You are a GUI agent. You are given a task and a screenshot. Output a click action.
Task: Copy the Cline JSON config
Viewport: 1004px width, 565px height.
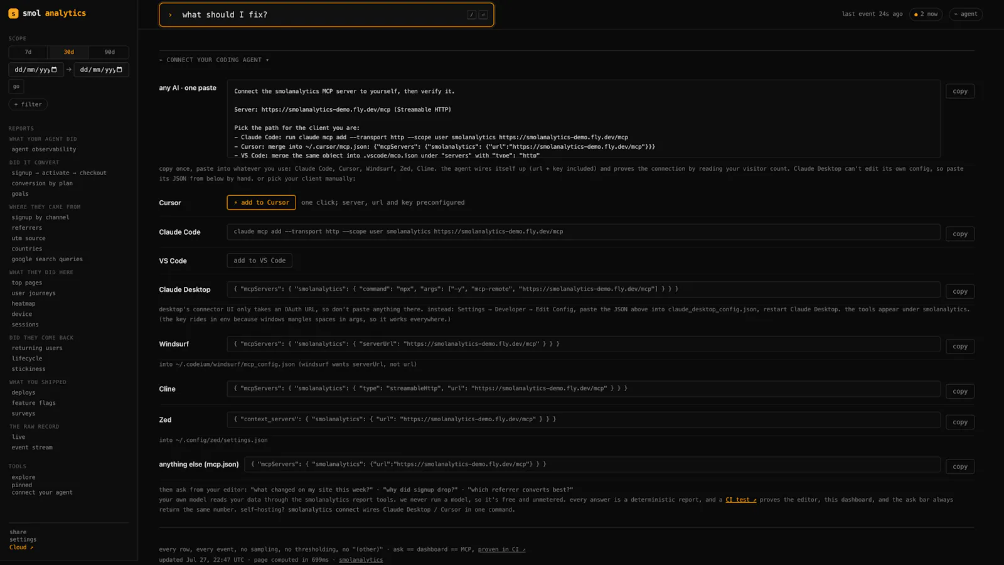point(960,391)
